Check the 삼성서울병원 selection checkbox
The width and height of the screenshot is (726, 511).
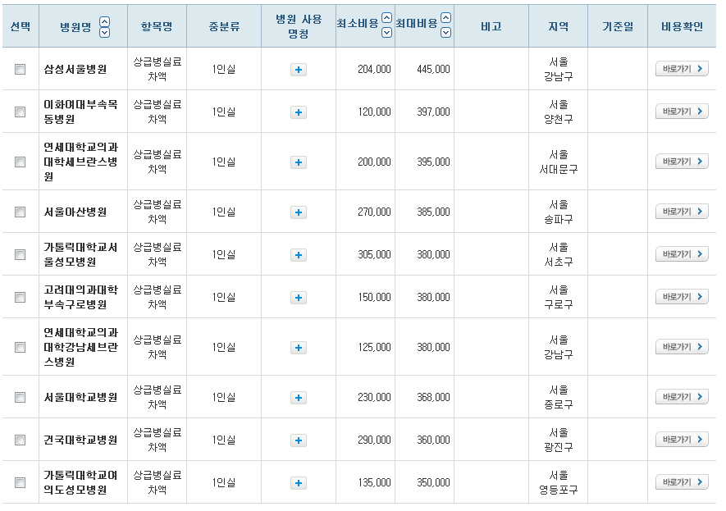click(21, 70)
